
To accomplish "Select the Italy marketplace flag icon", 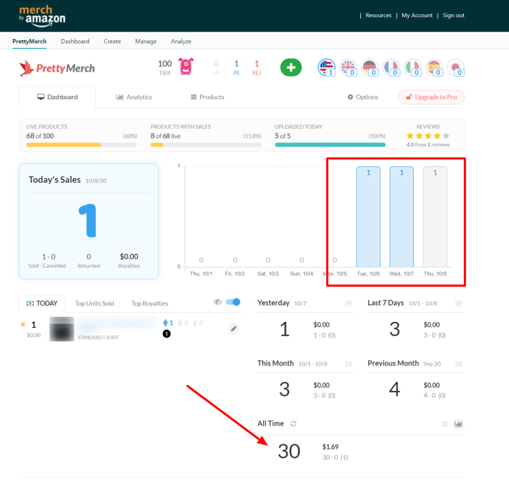I will [412, 68].
